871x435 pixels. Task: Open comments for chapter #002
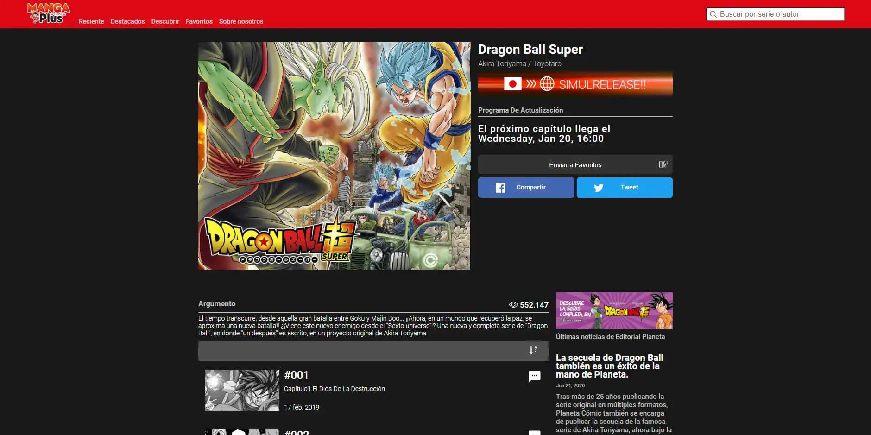pyautogui.click(x=535, y=433)
